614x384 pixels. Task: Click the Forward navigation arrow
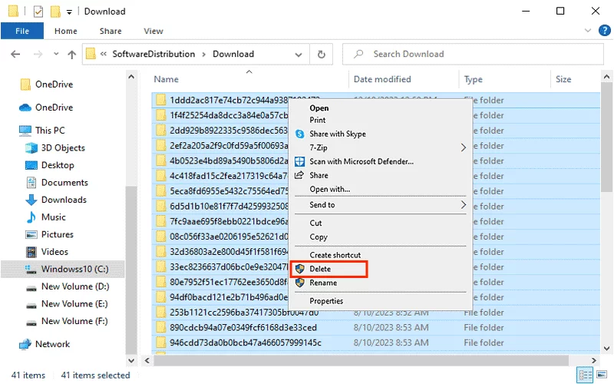(38, 54)
